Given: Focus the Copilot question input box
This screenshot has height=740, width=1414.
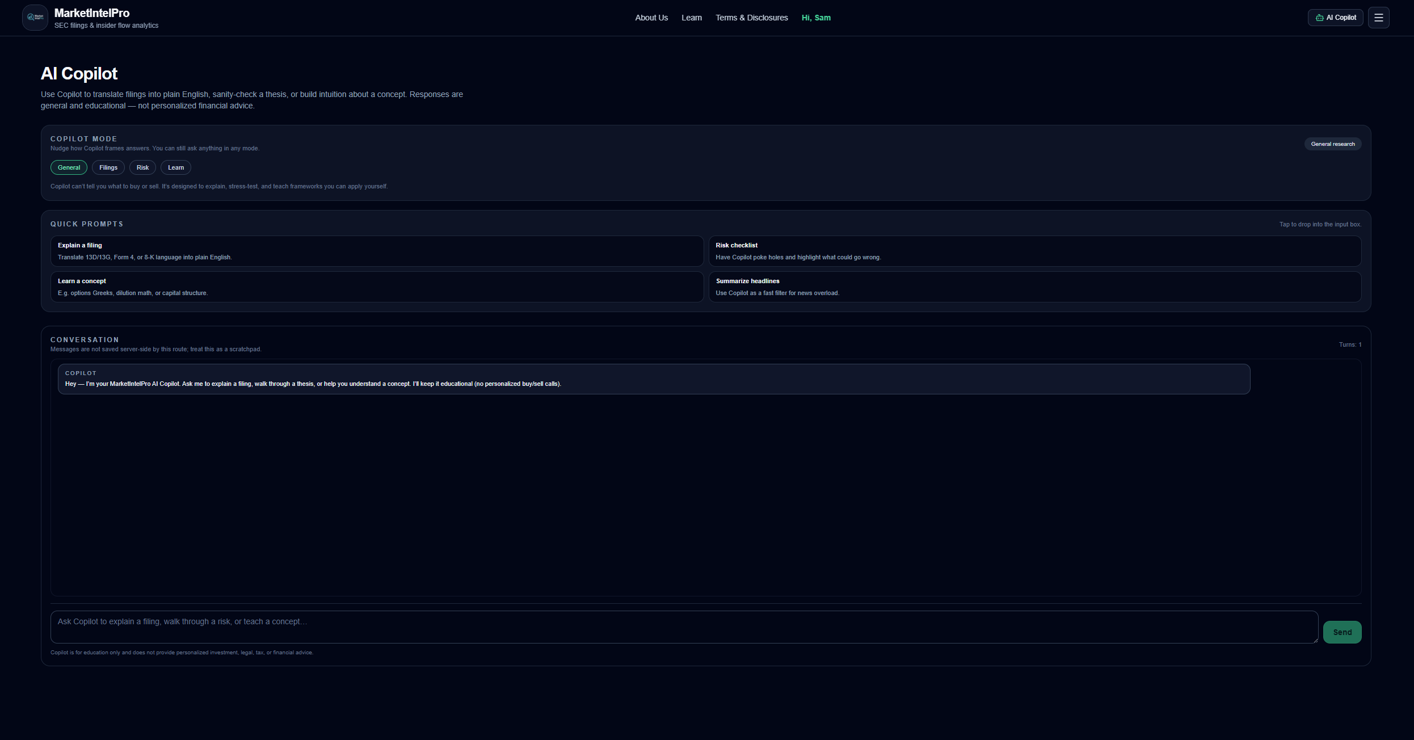Looking at the screenshot, I should pos(681,627).
